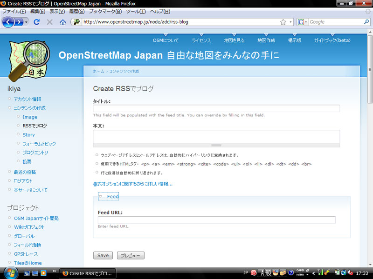Open GPSトレース project link
373x279 pixels.
pos(26,254)
